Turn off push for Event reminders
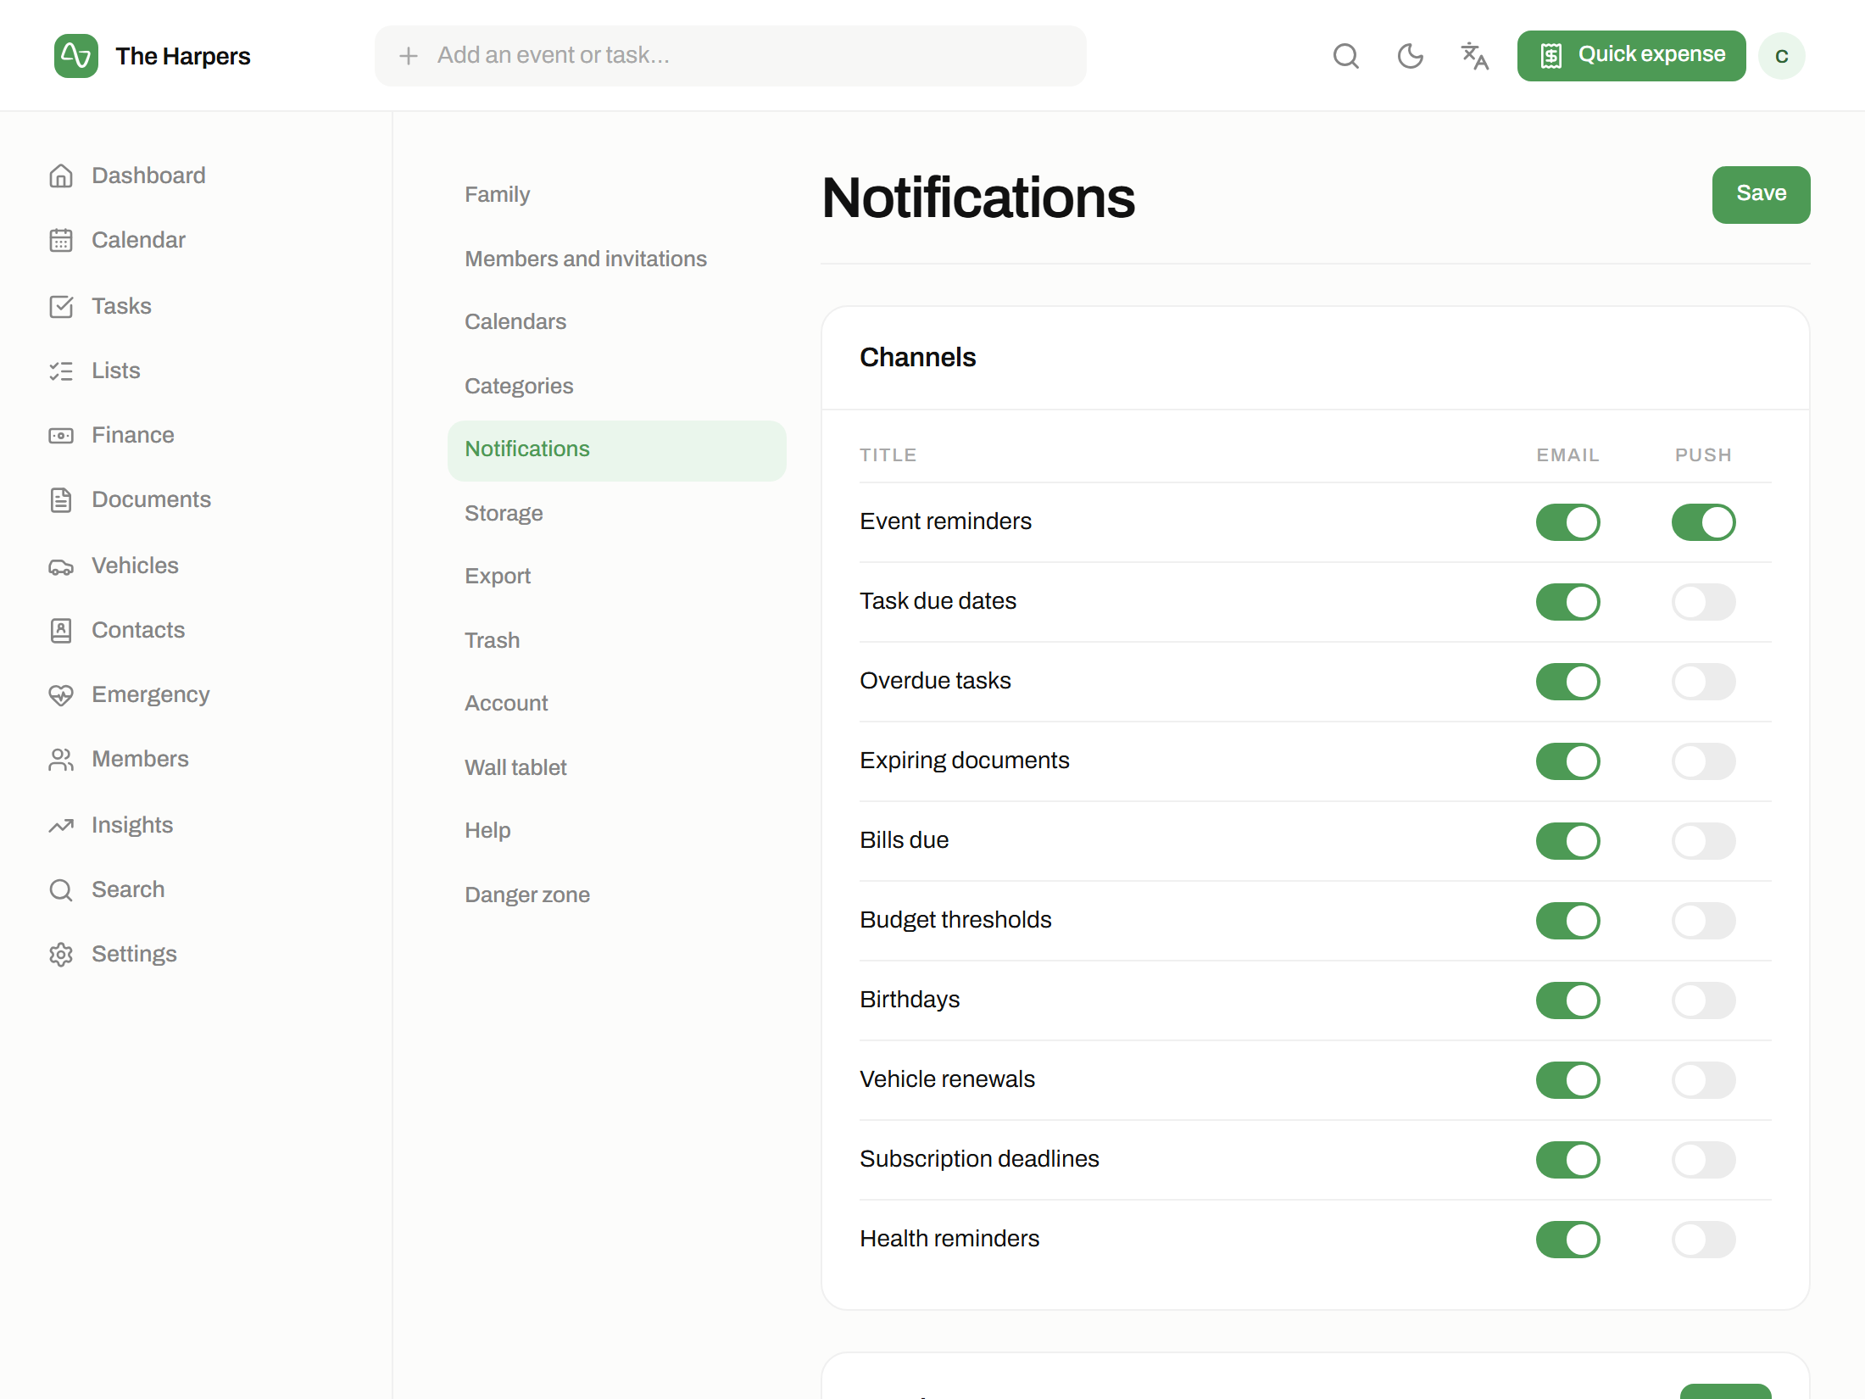The width and height of the screenshot is (1865, 1399). 1704,522
